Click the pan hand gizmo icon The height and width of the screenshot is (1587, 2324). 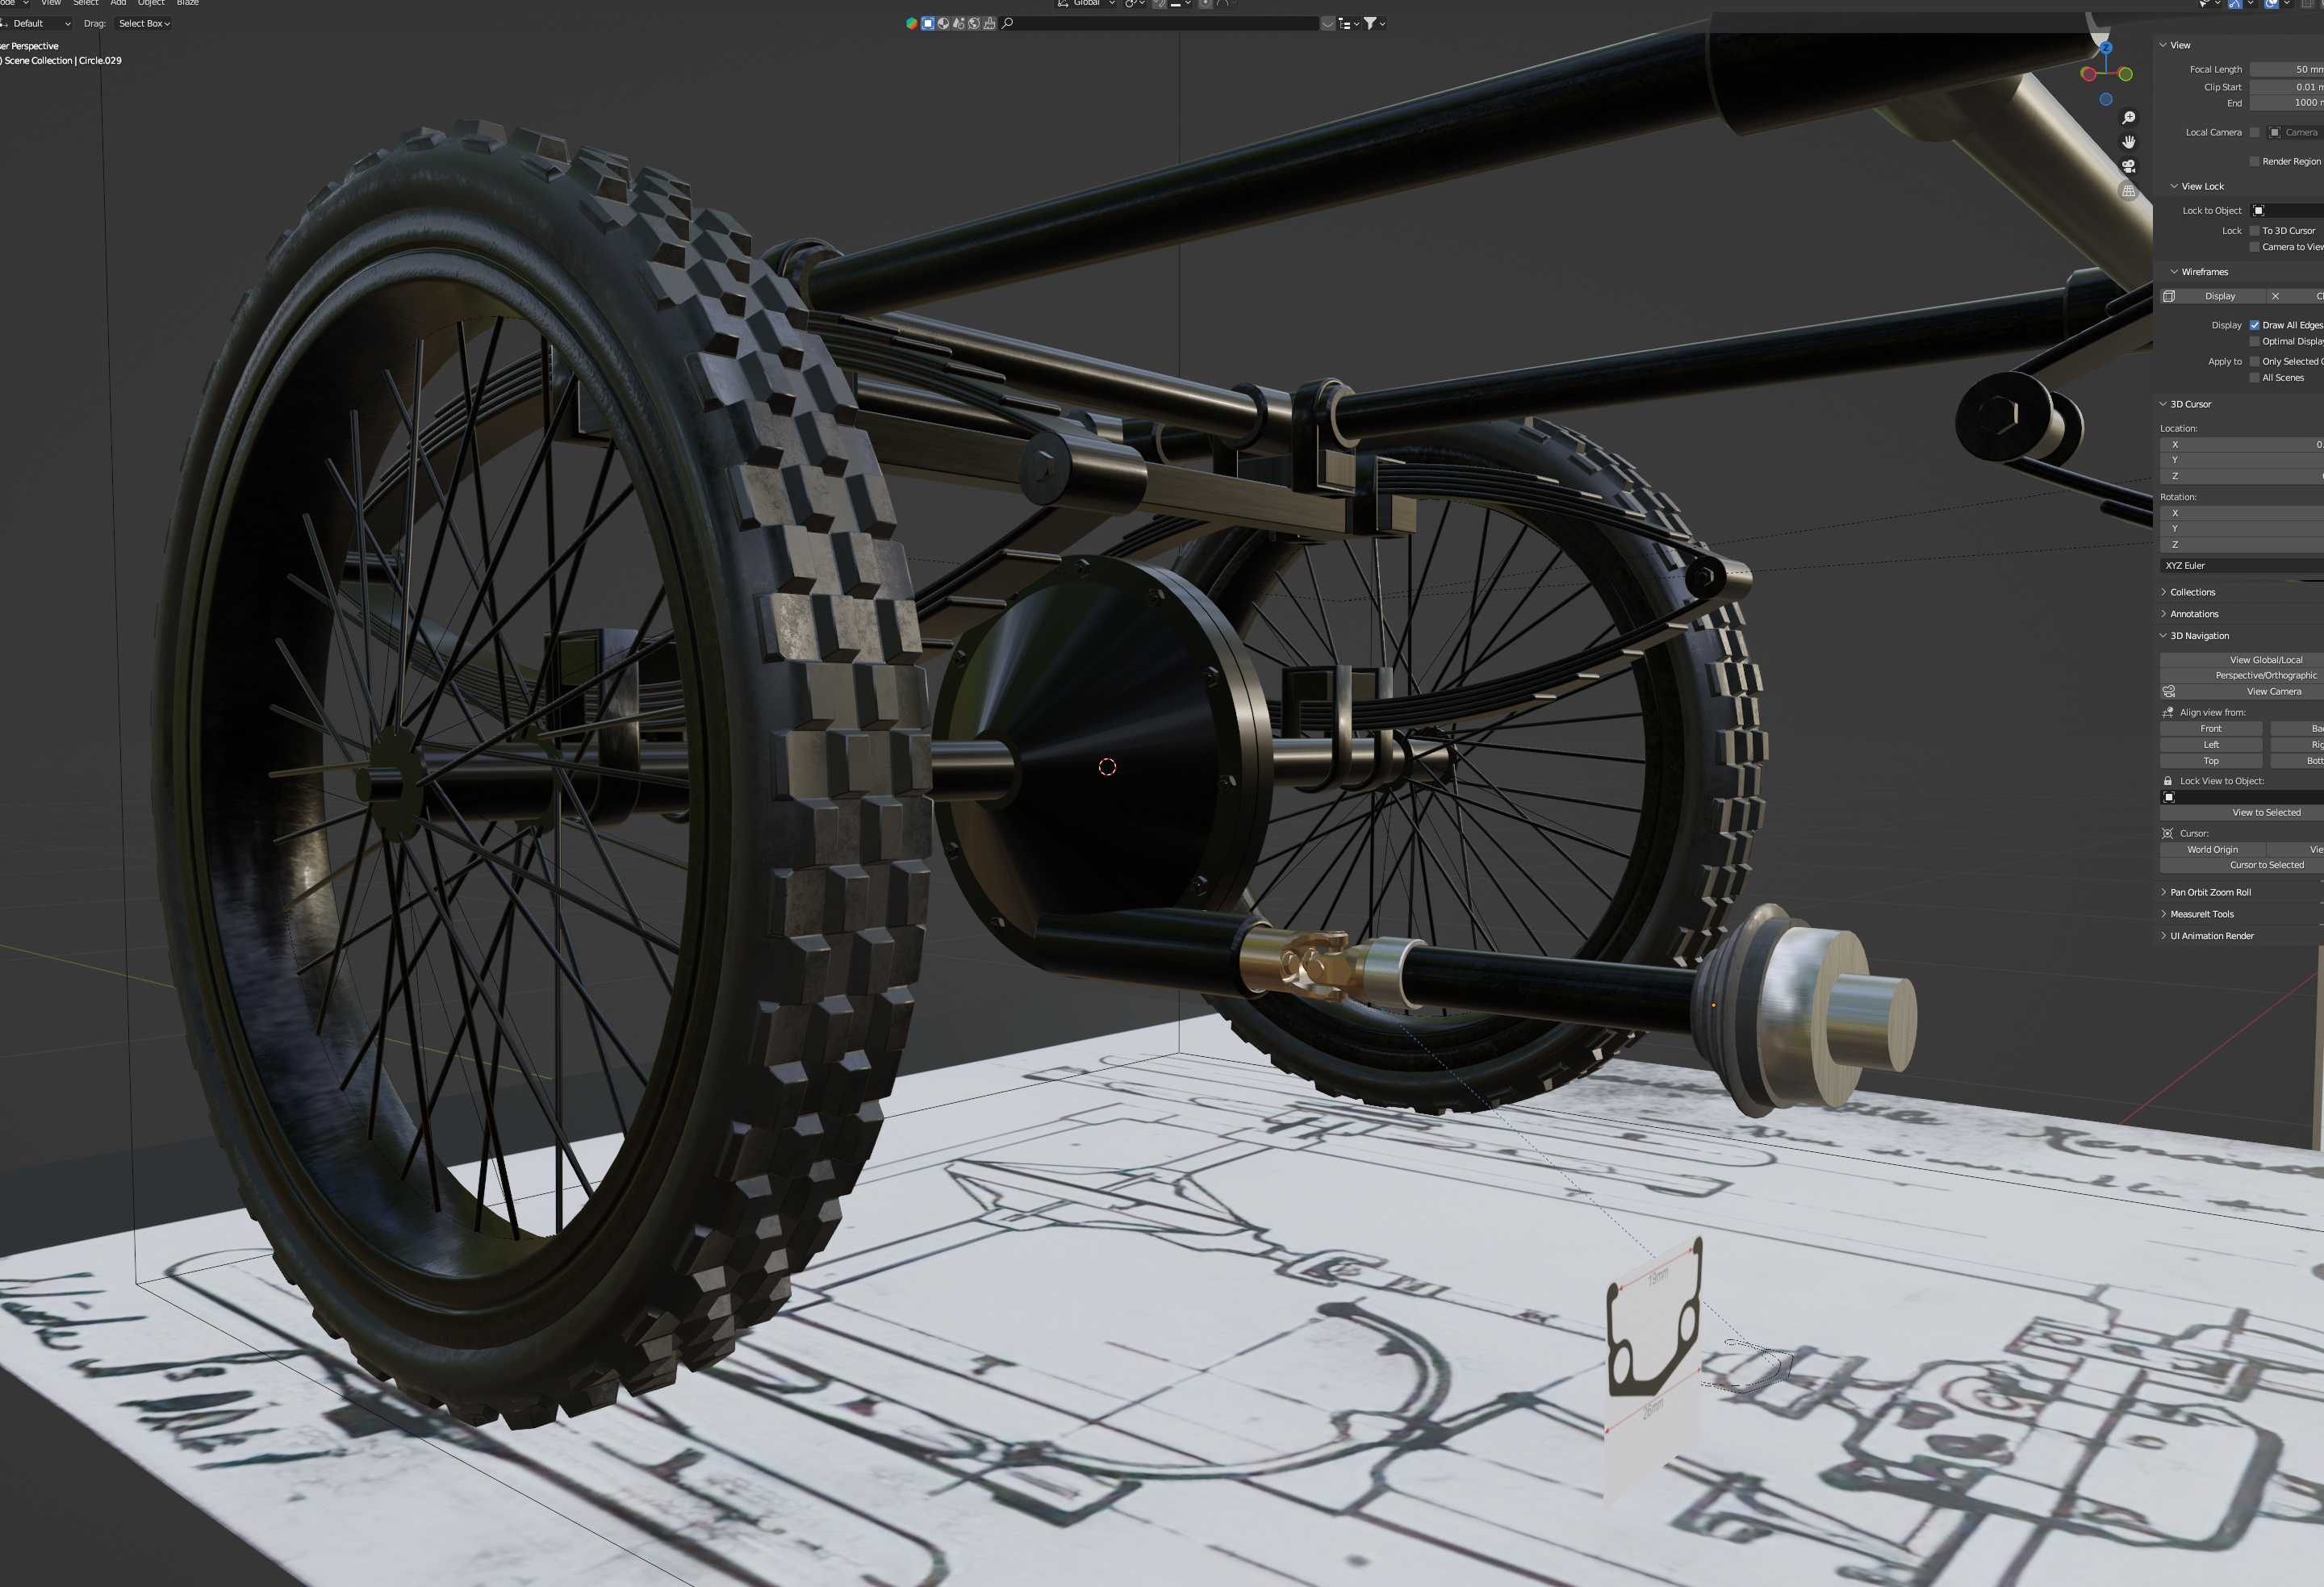[2128, 142]
